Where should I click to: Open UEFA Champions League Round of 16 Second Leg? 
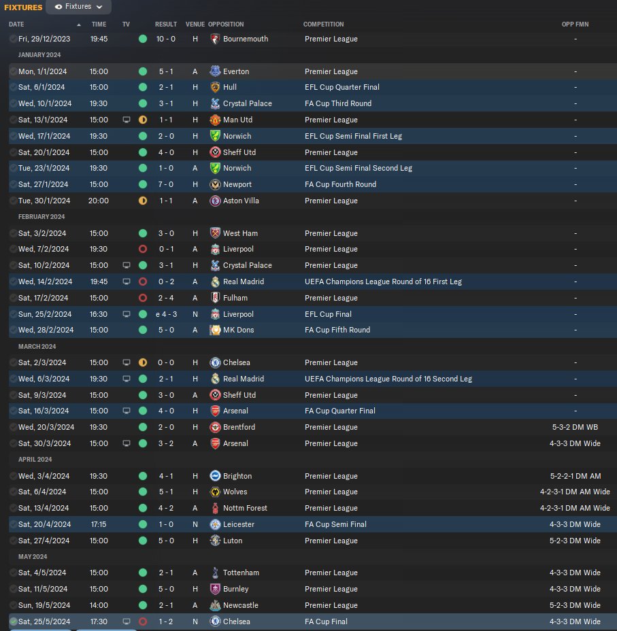click(388, 379)
